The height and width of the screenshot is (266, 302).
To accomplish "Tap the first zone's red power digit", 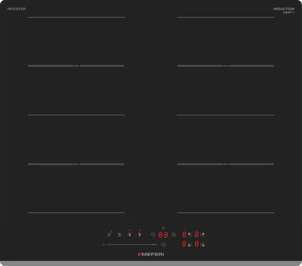I will (x=184, y=235).
